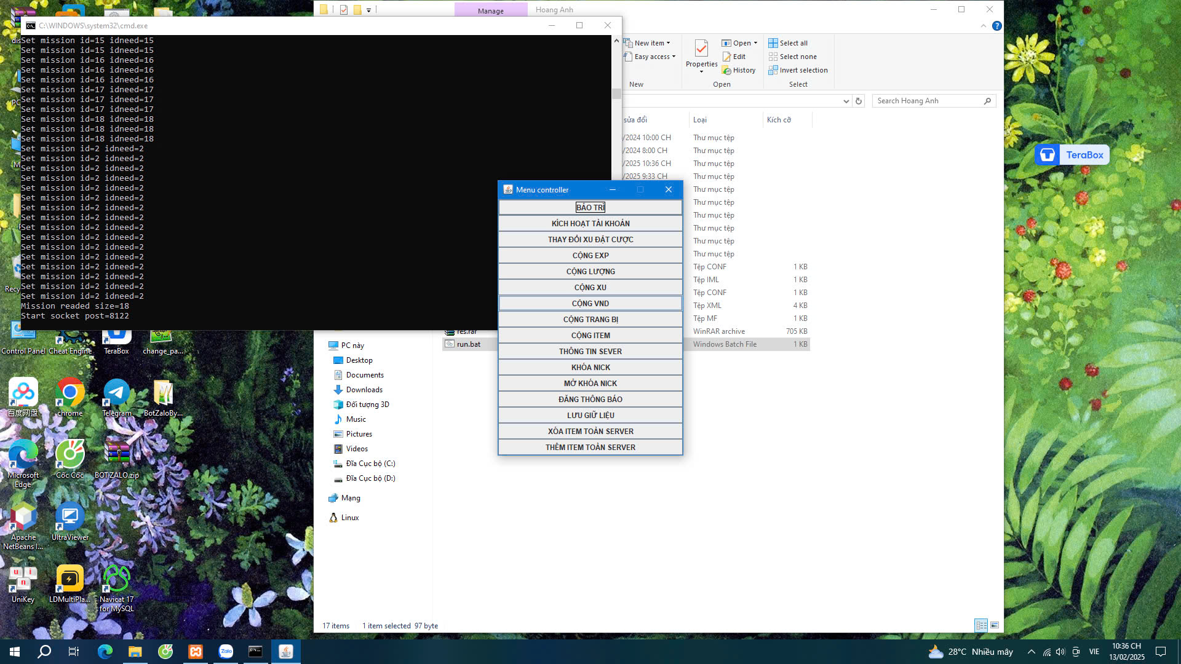Image resolution: width=1181 pixels, height=664 pixels.
Task: Click the THÔNG TIN SEVER button
Action: (x=590, y=351)
